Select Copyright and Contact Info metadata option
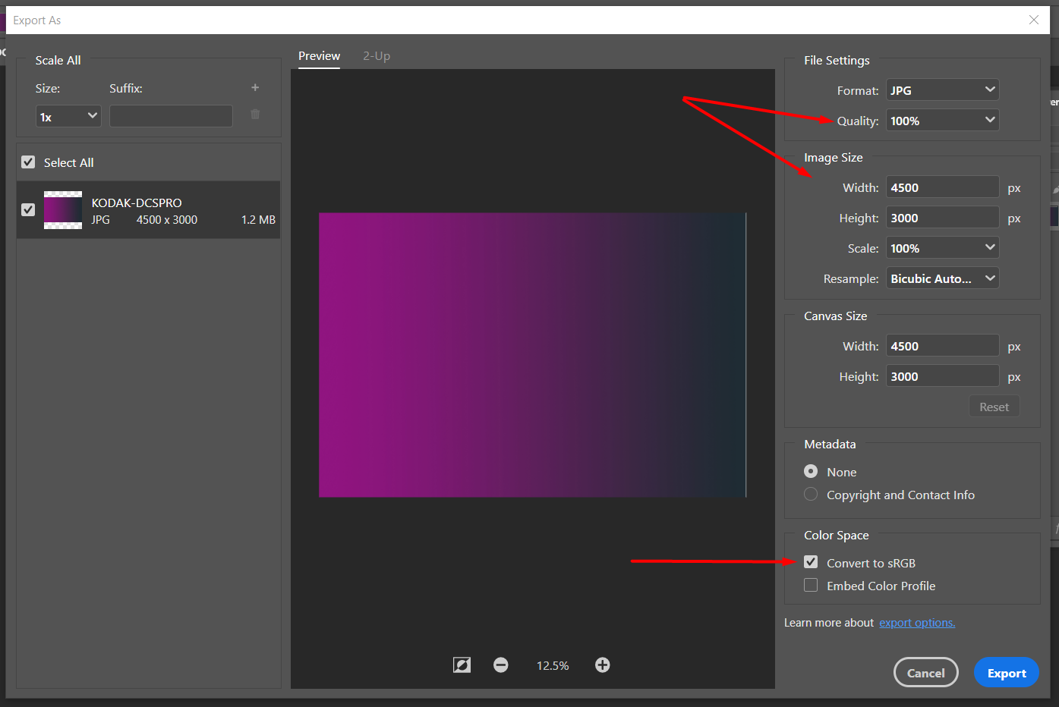1059x707 pixels. click(x=810, y=494)
